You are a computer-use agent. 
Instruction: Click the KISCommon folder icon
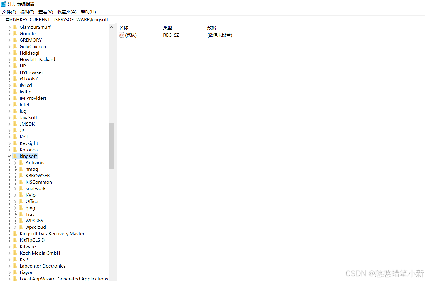(x=21, y=182)
